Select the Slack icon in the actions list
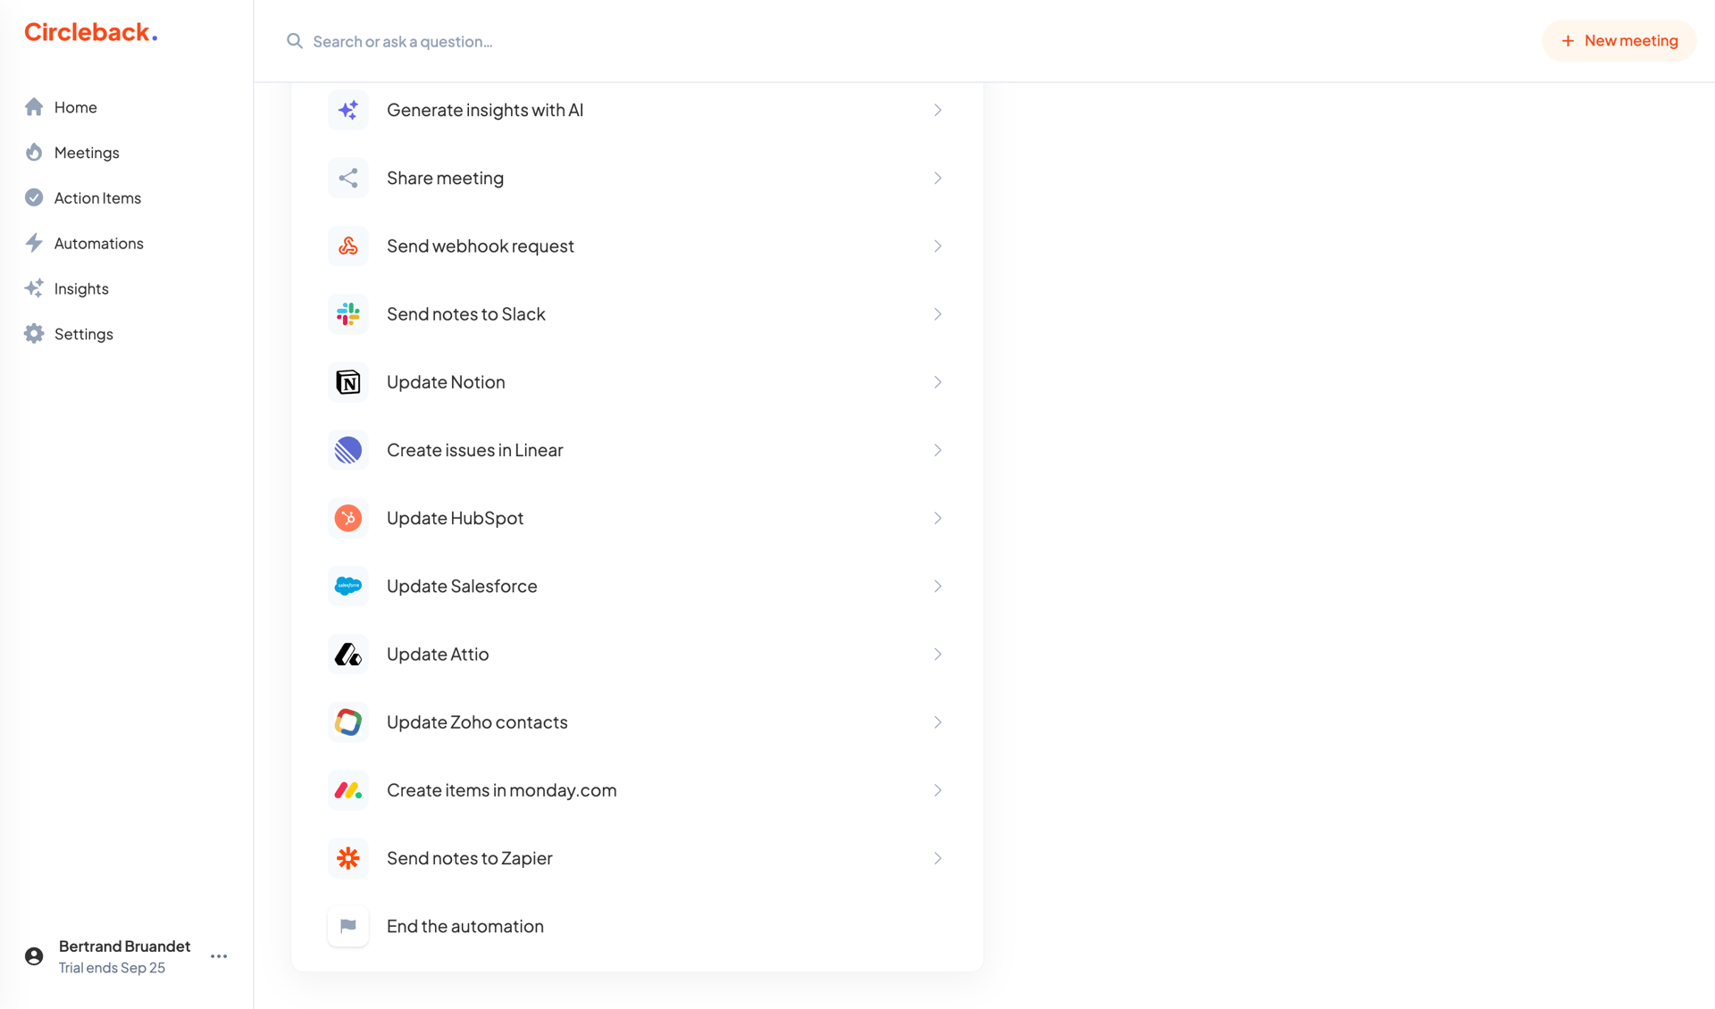1715x1009 pixels. coord(347,313)
